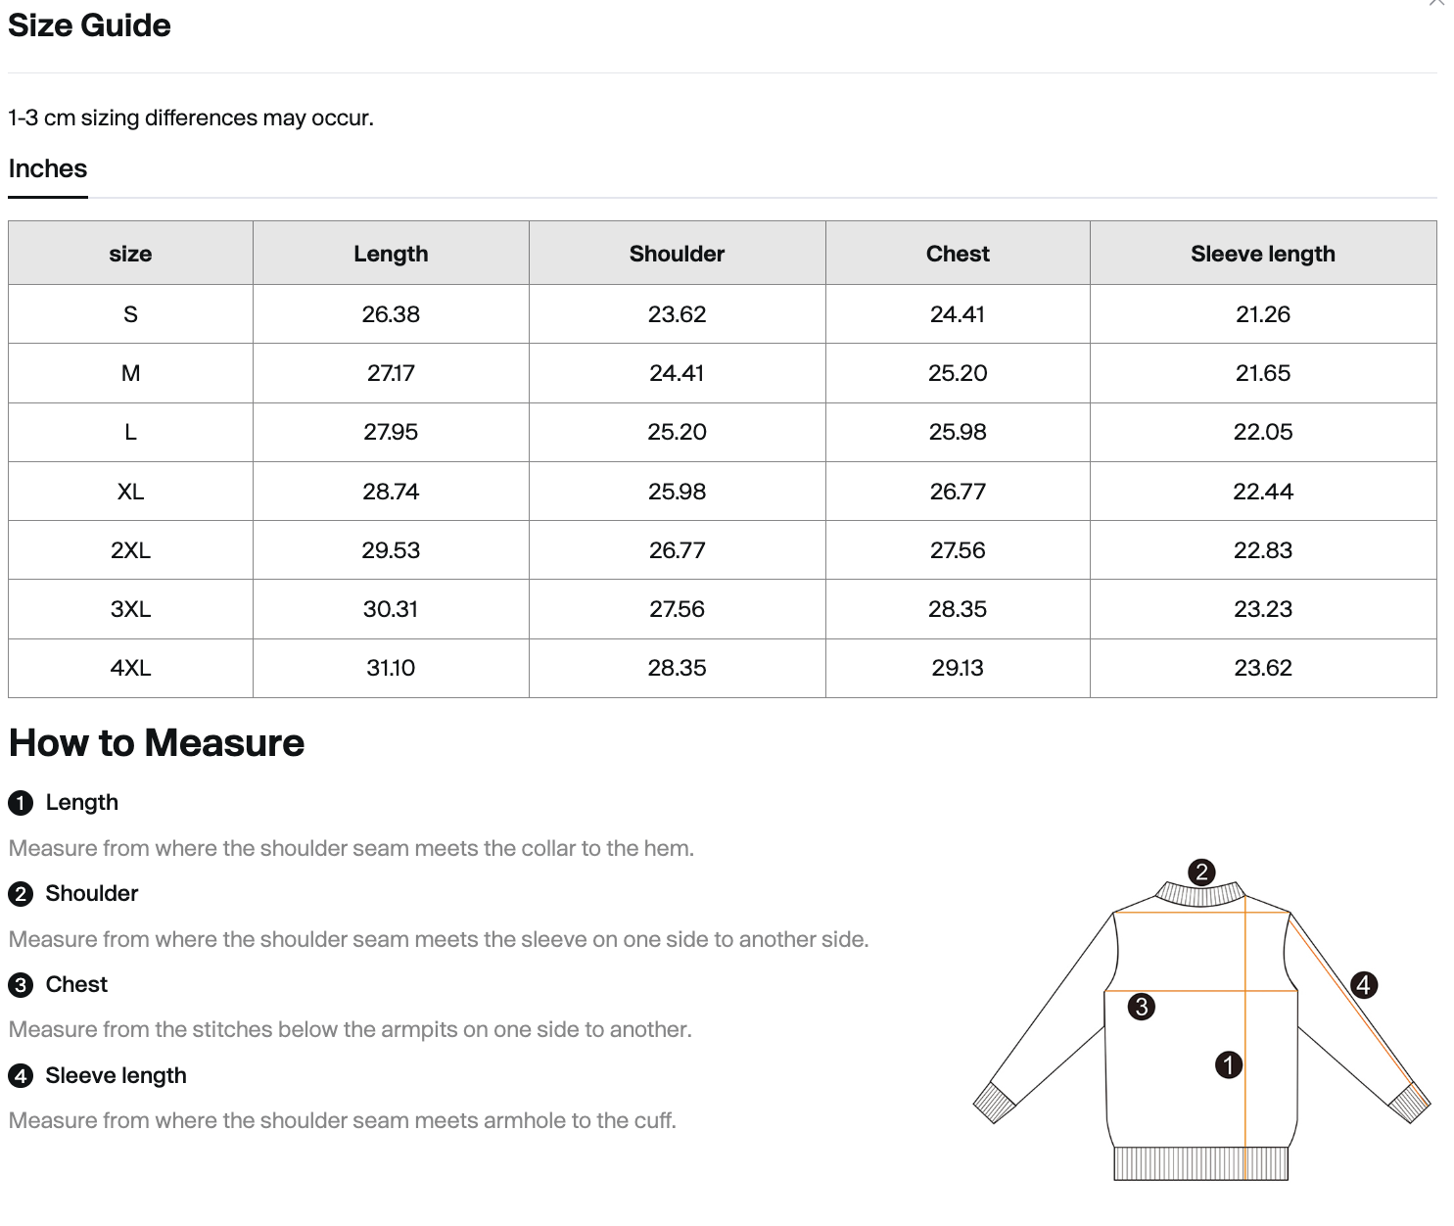This screenshot has height=1226, width=1454.
Task: Click the numbered ❷ Shoulder measurement icon
Action: click(x=21, y=893)
